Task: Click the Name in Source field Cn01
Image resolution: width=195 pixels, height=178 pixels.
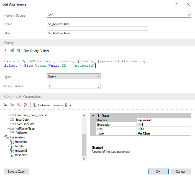Action: (119, 15)
